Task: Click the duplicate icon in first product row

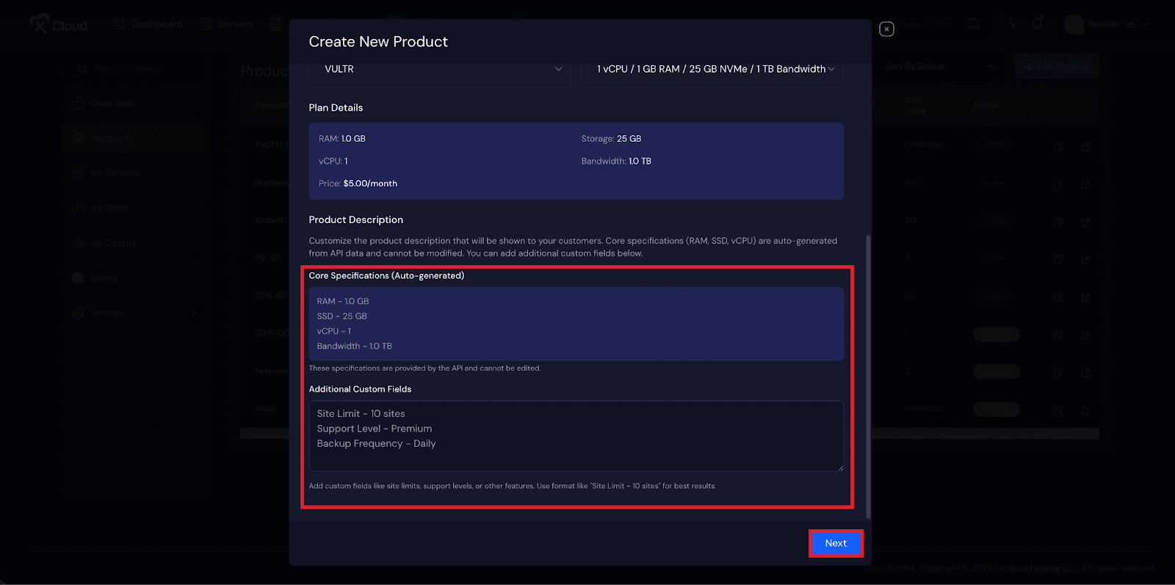Action: (x=1057, y=146)
